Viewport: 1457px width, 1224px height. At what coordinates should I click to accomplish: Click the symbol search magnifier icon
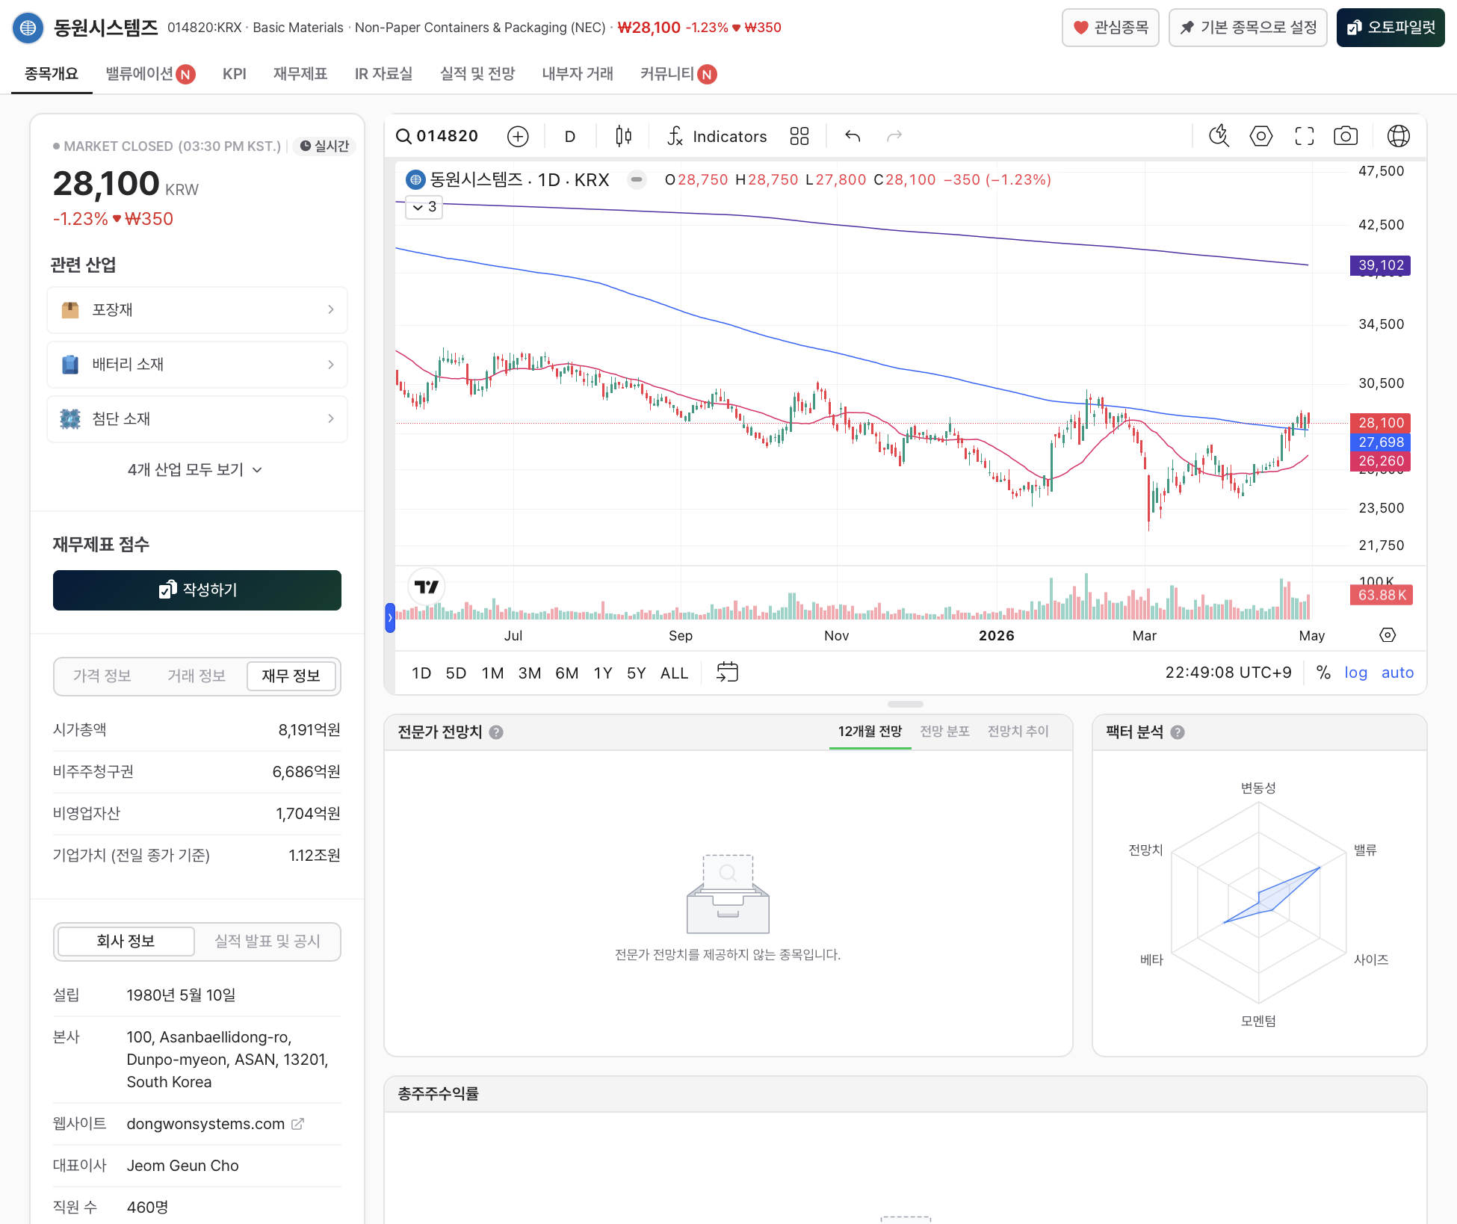tap(403, 136)
